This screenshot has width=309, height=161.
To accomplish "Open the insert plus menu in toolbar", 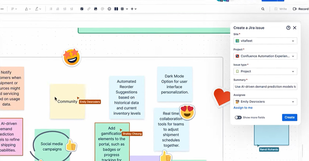I will 134,9.
